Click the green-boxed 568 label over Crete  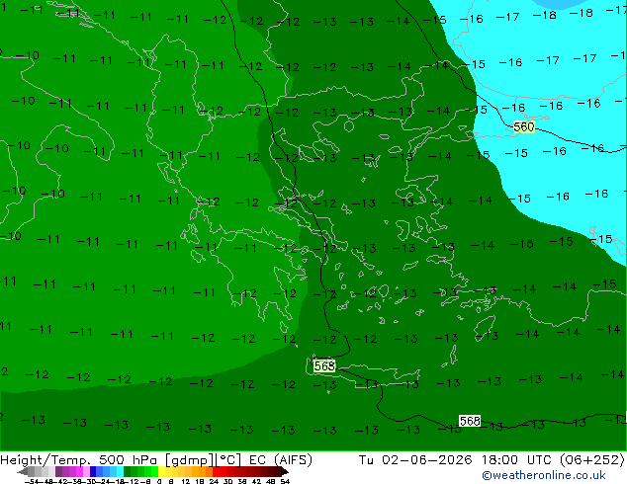click(324, 365)
